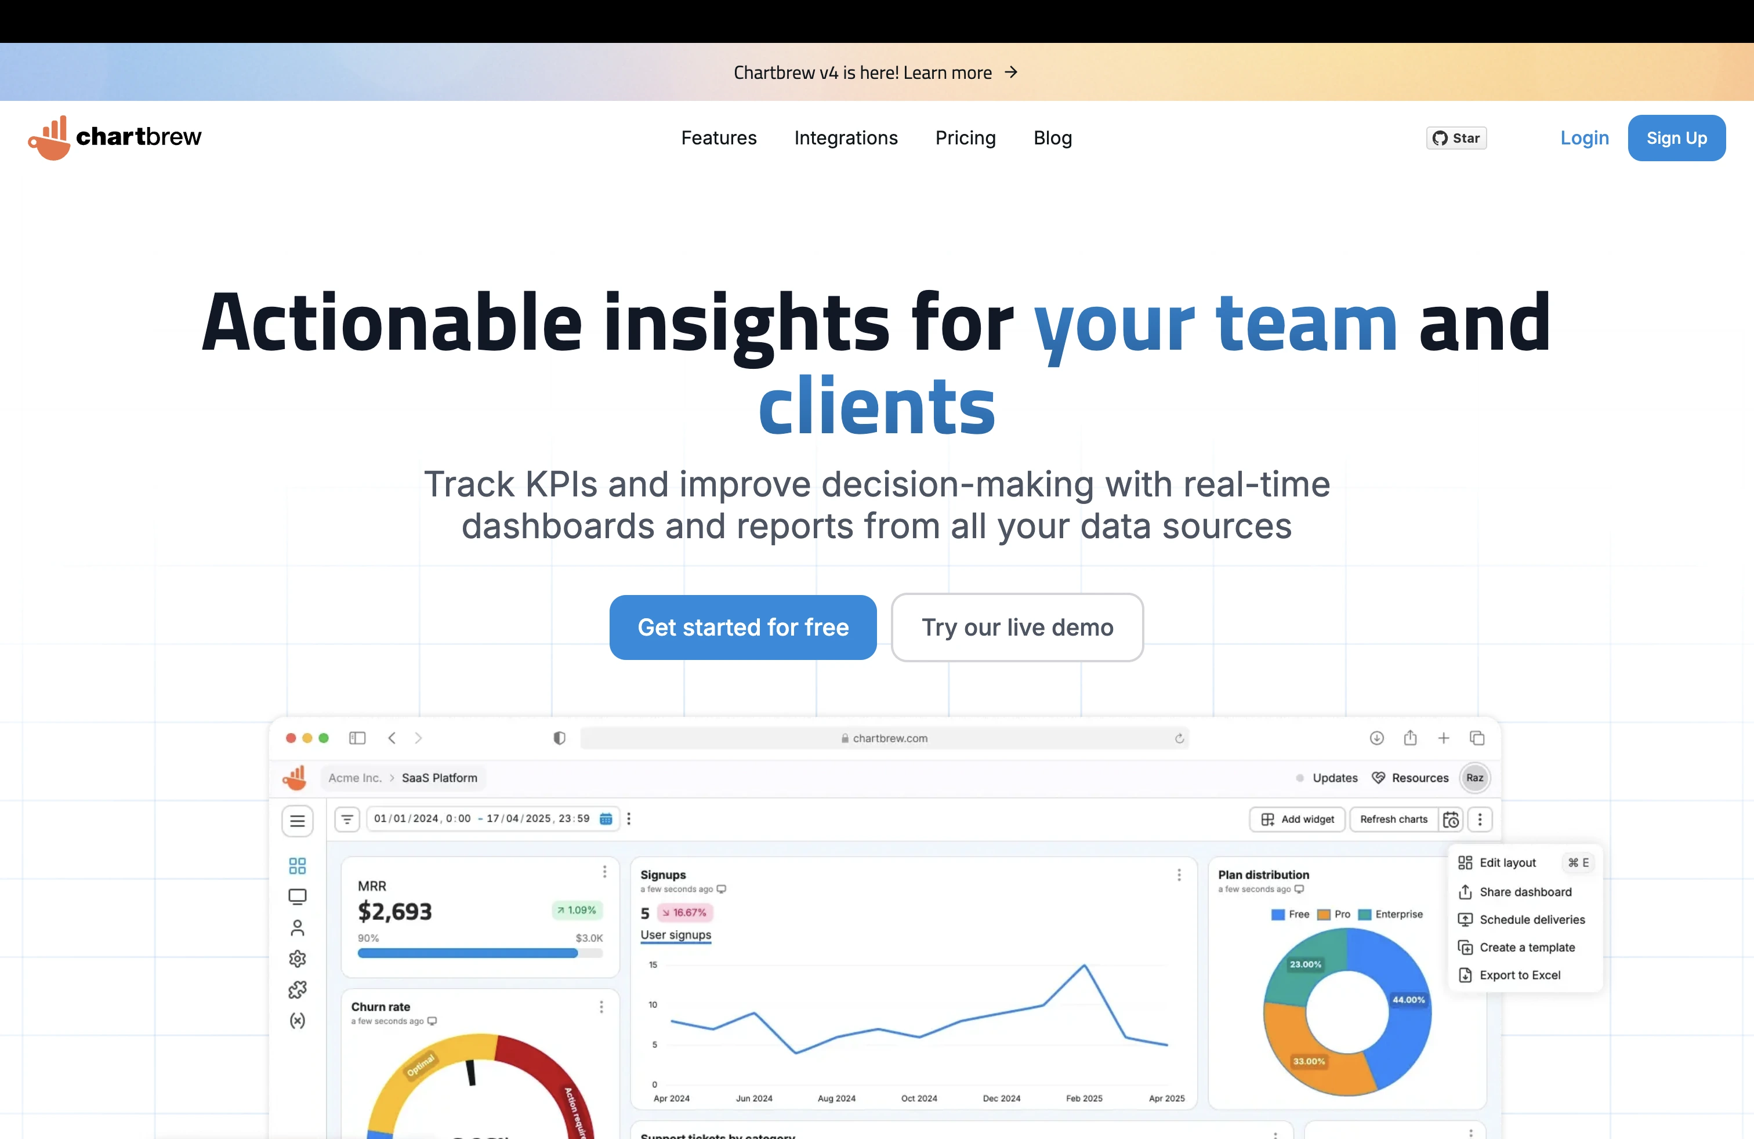Image resolution: width=1754 pixels, height=1139 pixels.
Task: Select Edit layout from the dropdown
Action: point(1525,862)
